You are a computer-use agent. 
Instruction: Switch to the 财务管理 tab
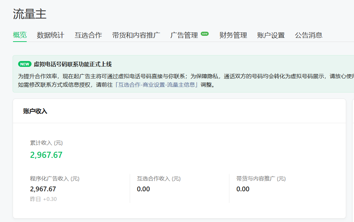[233, 35]
